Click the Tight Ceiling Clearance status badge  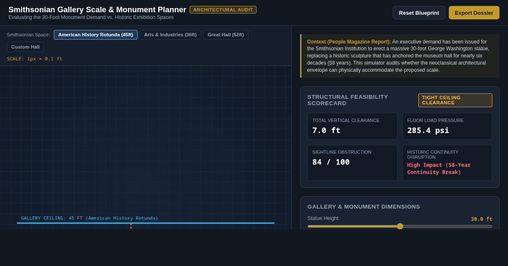click(x=455, y=100)
